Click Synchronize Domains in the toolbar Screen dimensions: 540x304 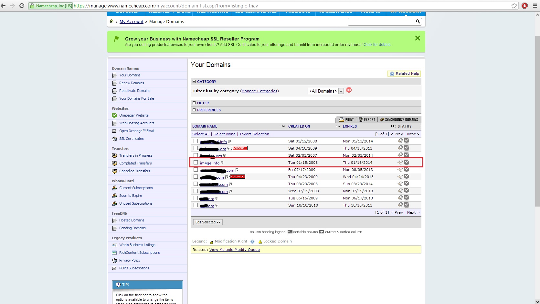click(x=399, y=119)
